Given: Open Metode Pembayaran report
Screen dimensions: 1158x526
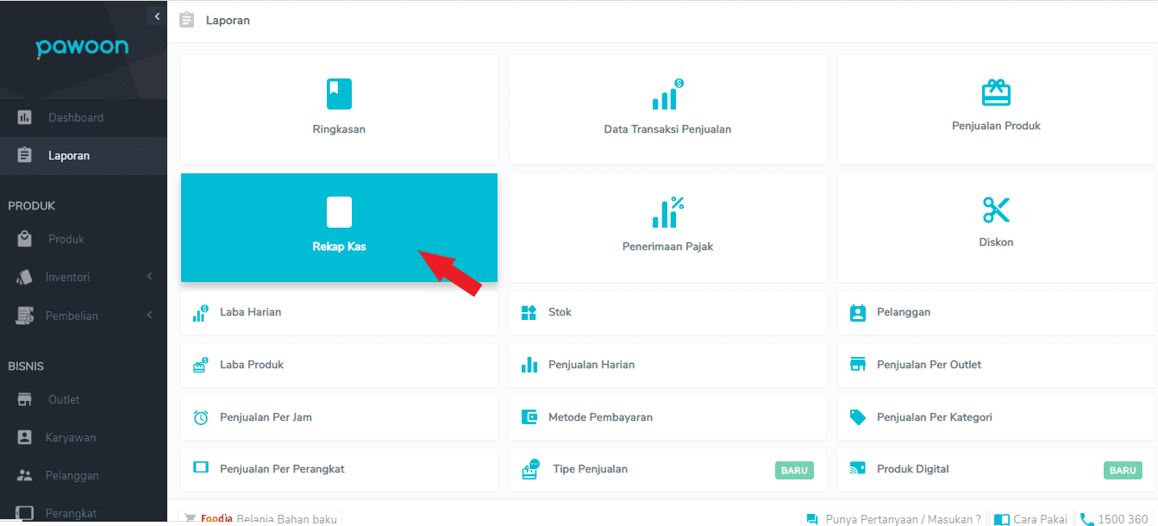Looking at the screenshot, I should click(667, 417).
